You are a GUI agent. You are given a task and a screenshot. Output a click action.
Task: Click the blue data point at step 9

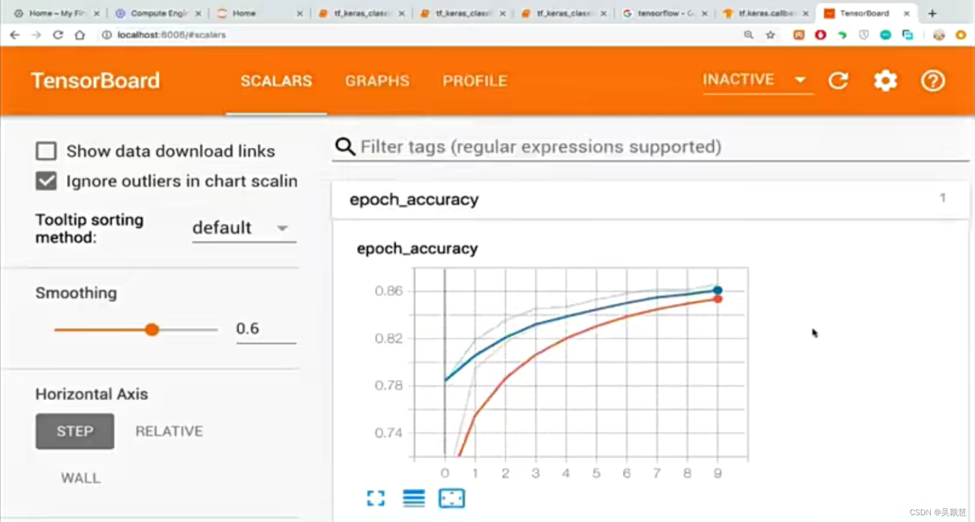718,290
